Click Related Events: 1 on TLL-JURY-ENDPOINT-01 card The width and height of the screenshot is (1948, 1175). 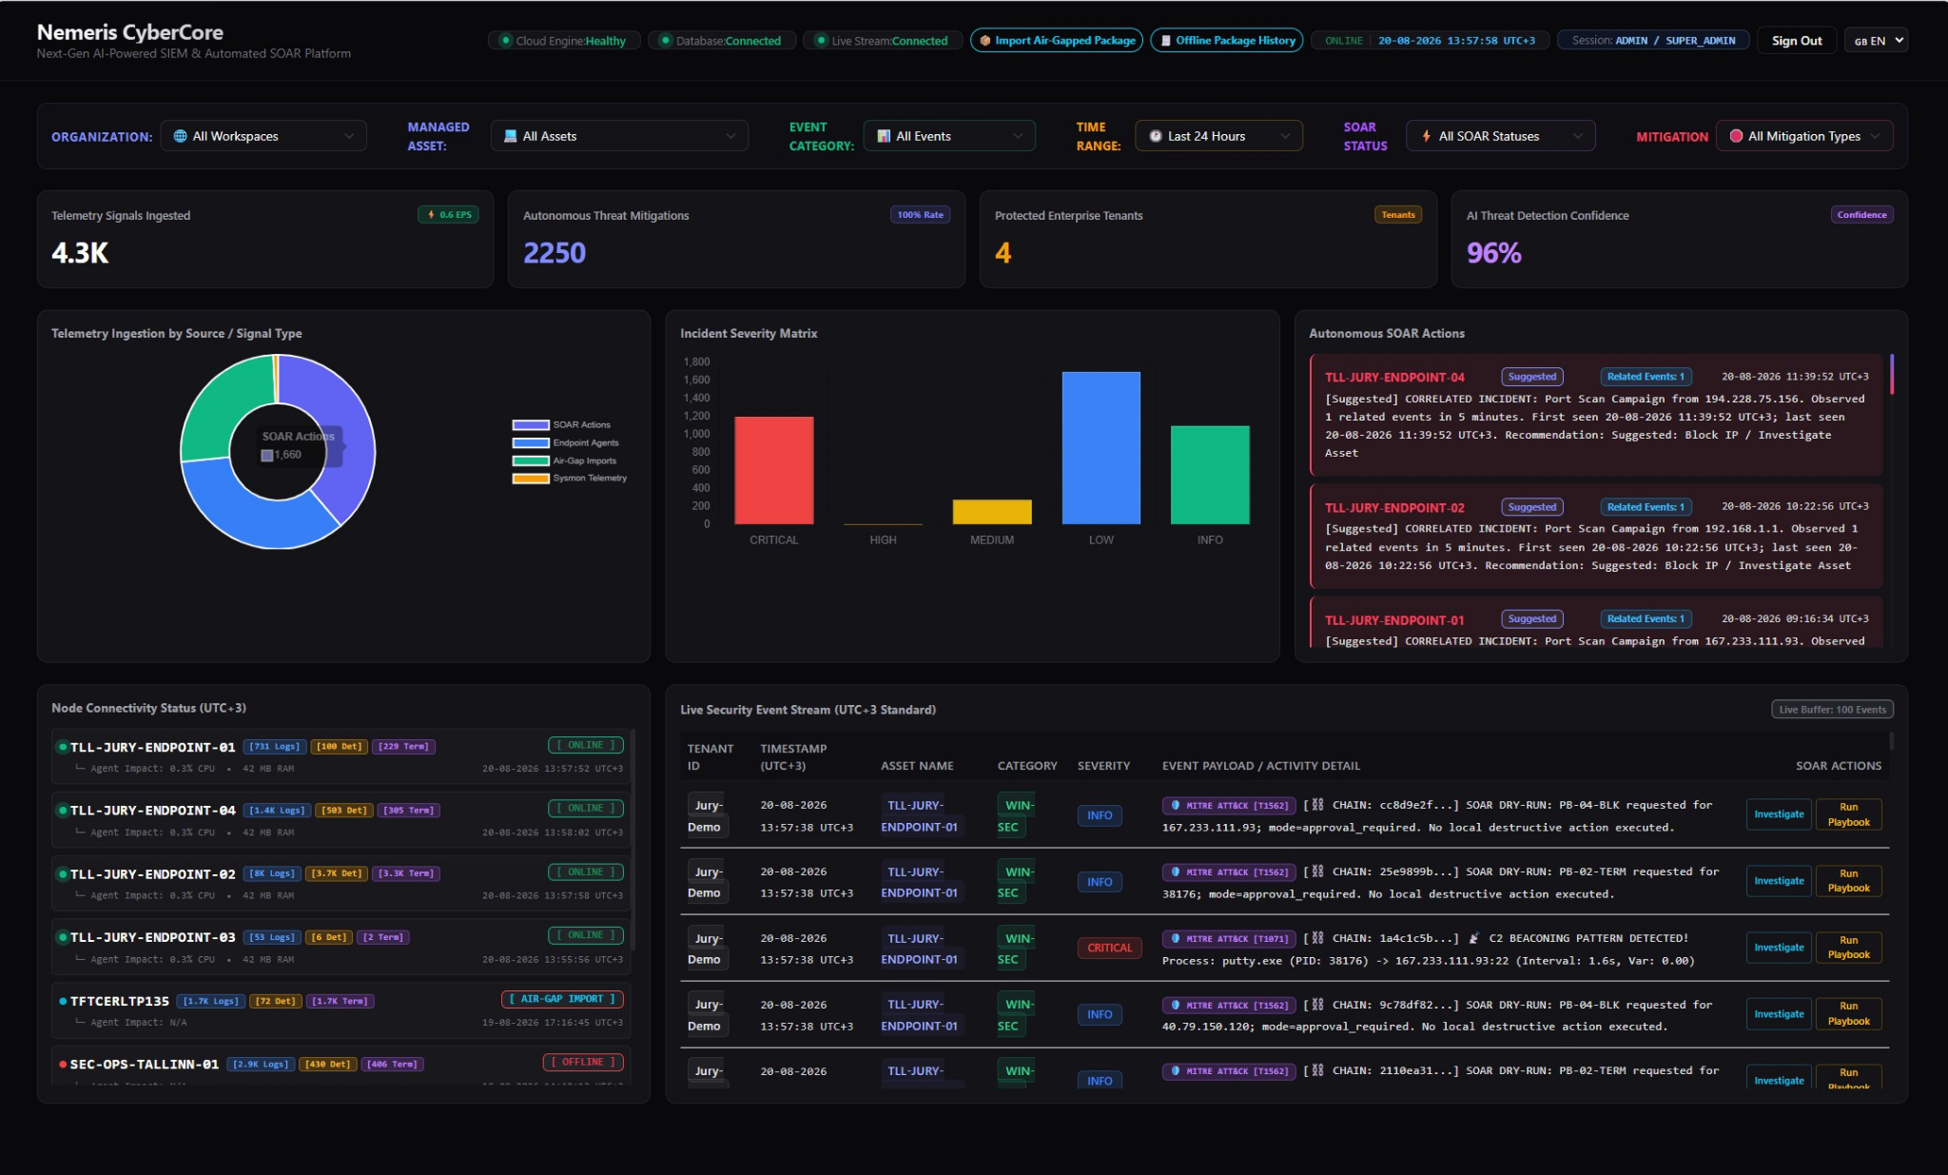[1645, 619]
